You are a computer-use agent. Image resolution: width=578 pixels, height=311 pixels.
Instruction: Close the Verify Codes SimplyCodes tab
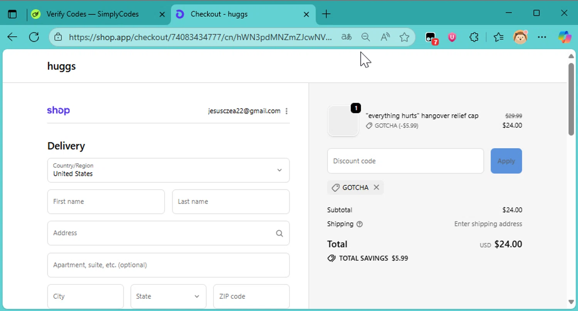tap(162, 14)
